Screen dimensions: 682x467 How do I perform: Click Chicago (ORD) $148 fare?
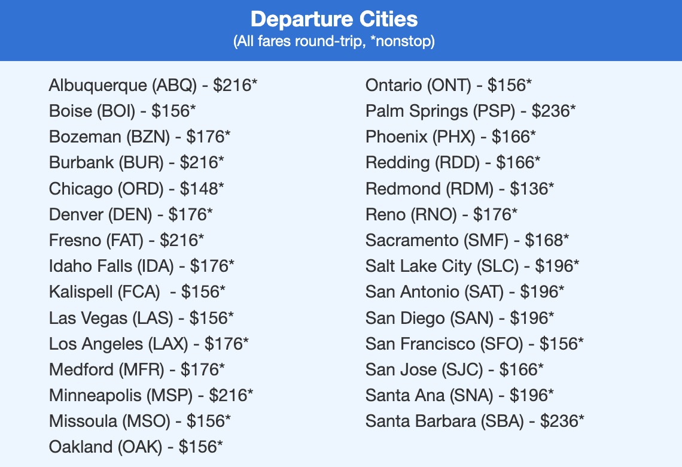[136, 189]
